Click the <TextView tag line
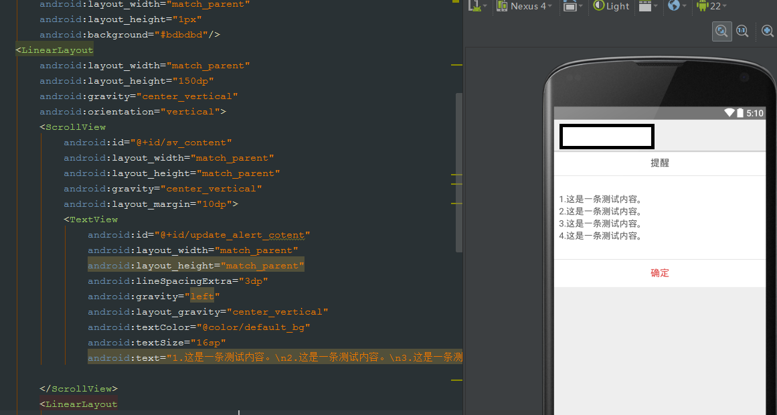Image resolution: width=777 pixels, height=415 pixels. click(x=90, y=219)
